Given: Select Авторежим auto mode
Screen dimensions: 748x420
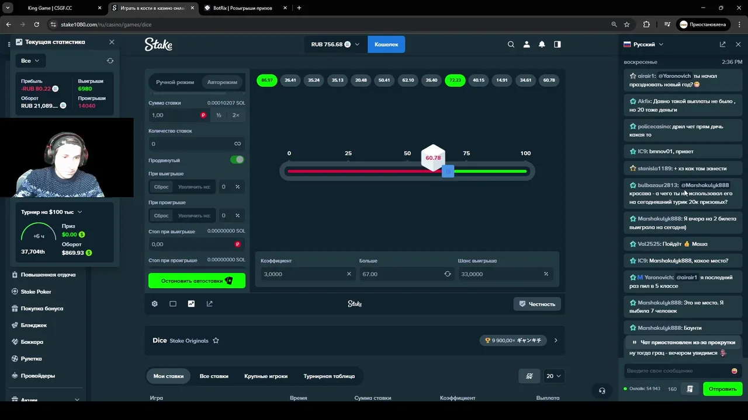Looking at the screenshot, I should [x=222, y=82].
